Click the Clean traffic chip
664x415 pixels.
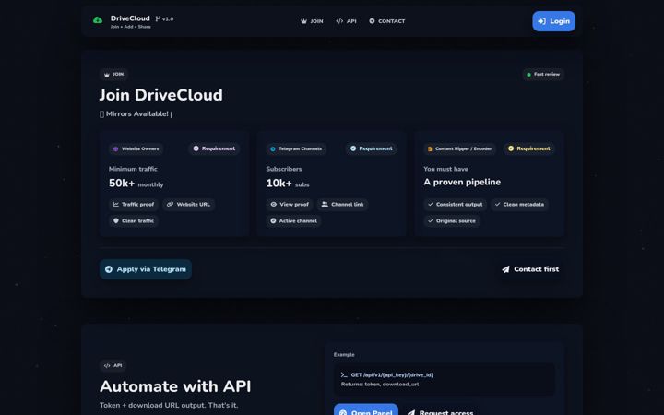(x=134, y=220)
